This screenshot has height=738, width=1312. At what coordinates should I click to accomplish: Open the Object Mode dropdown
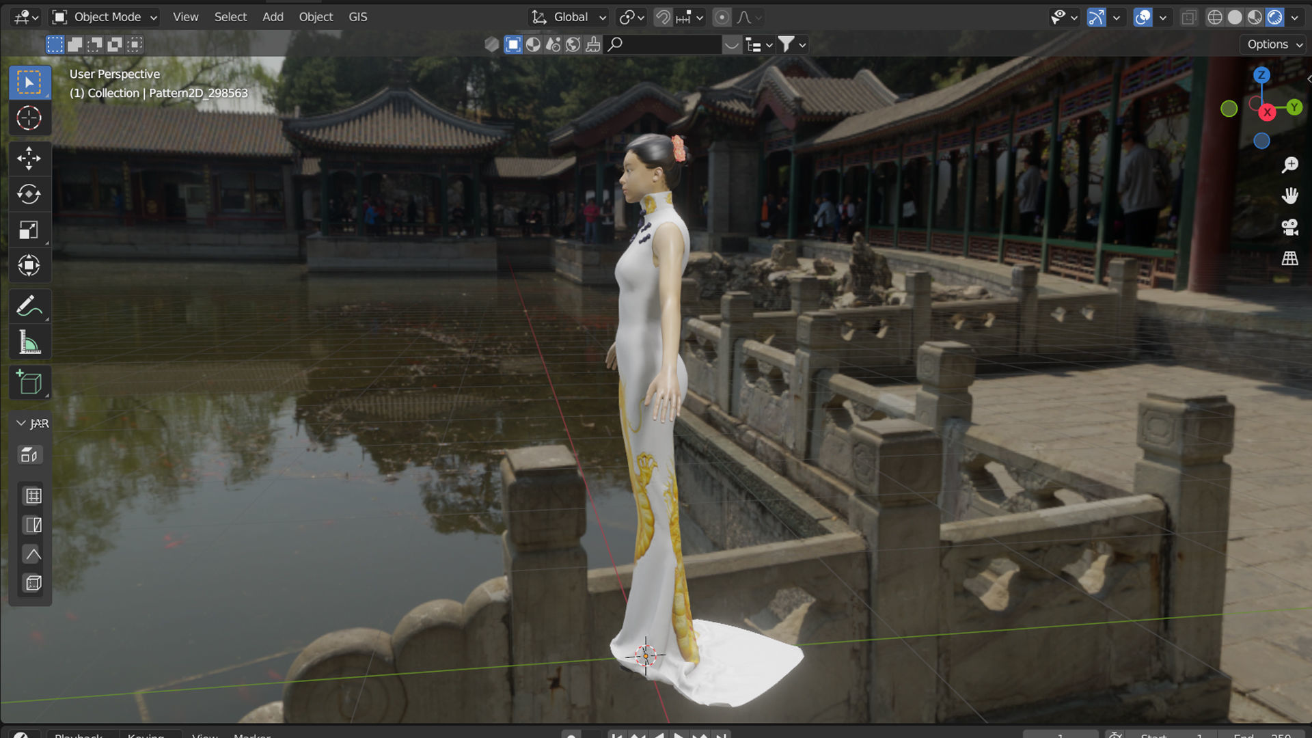point(105,17)
